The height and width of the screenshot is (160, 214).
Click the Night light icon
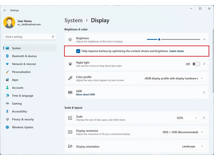(70, 64)
